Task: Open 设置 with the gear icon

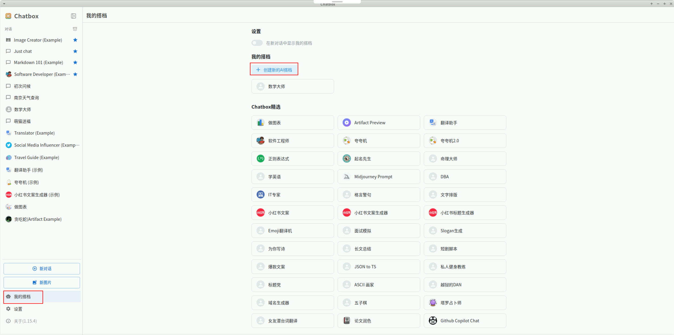Action: click(8, 309)
